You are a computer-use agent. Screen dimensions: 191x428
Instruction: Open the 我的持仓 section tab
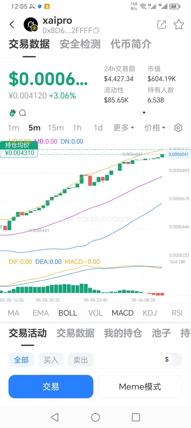(x=123, y=333)
